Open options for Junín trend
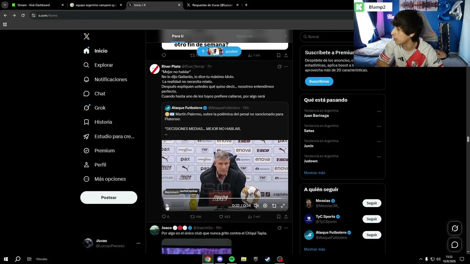Screen dimensions: 470x264 point(379,142)
